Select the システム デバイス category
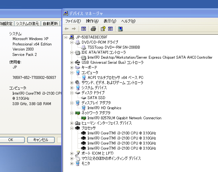The image size is (218, 172). click(x=94, y=88)
